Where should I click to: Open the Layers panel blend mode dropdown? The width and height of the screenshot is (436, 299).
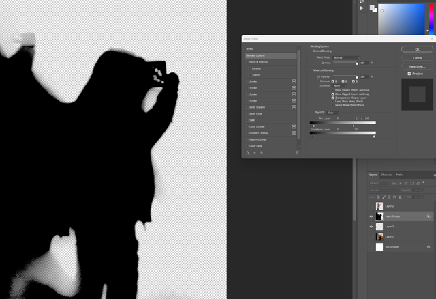pos(384,190)
